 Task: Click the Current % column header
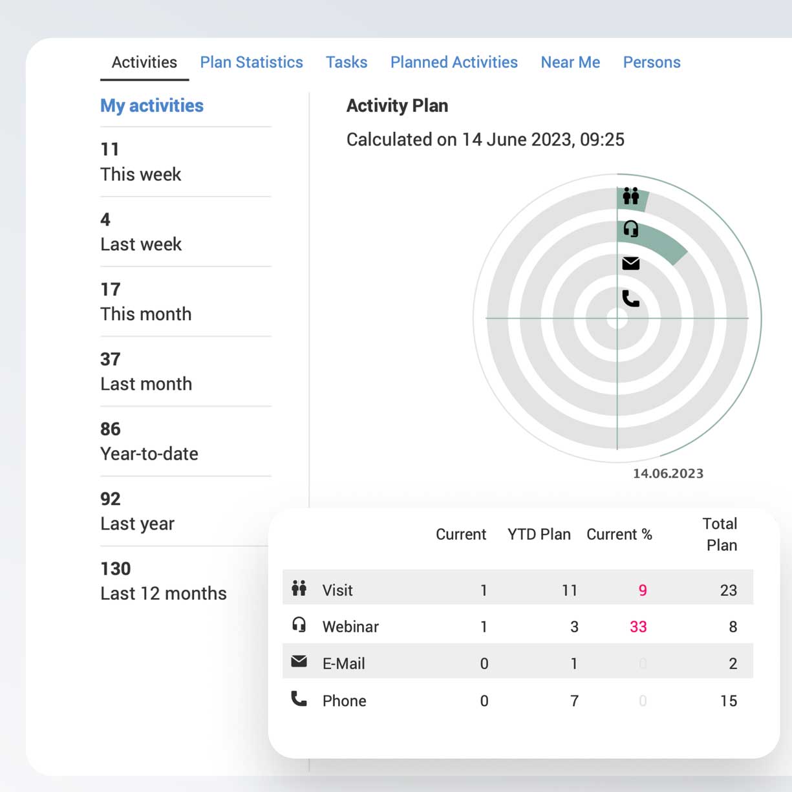click(619, 535)
